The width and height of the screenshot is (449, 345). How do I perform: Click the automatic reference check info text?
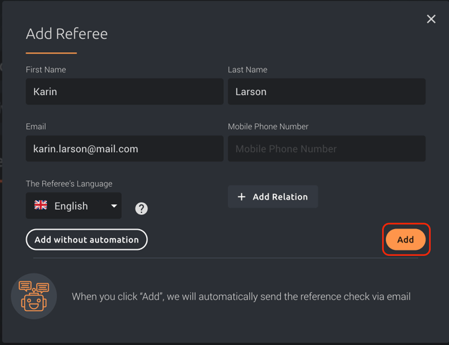[241, 297]
